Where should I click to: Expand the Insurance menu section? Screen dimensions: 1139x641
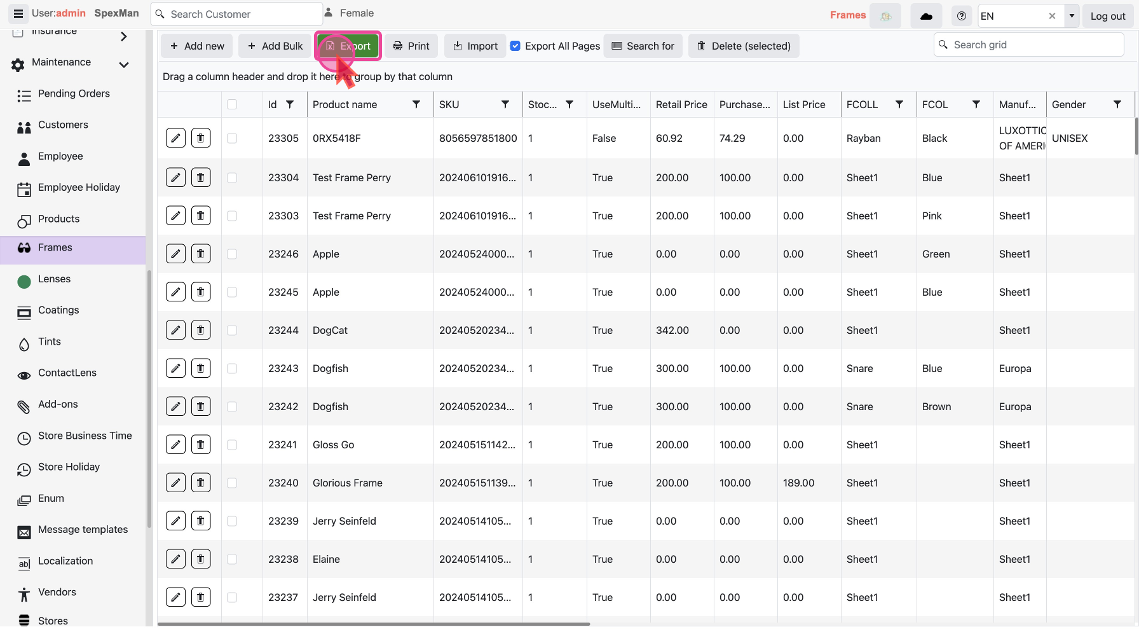click(124, 37)
